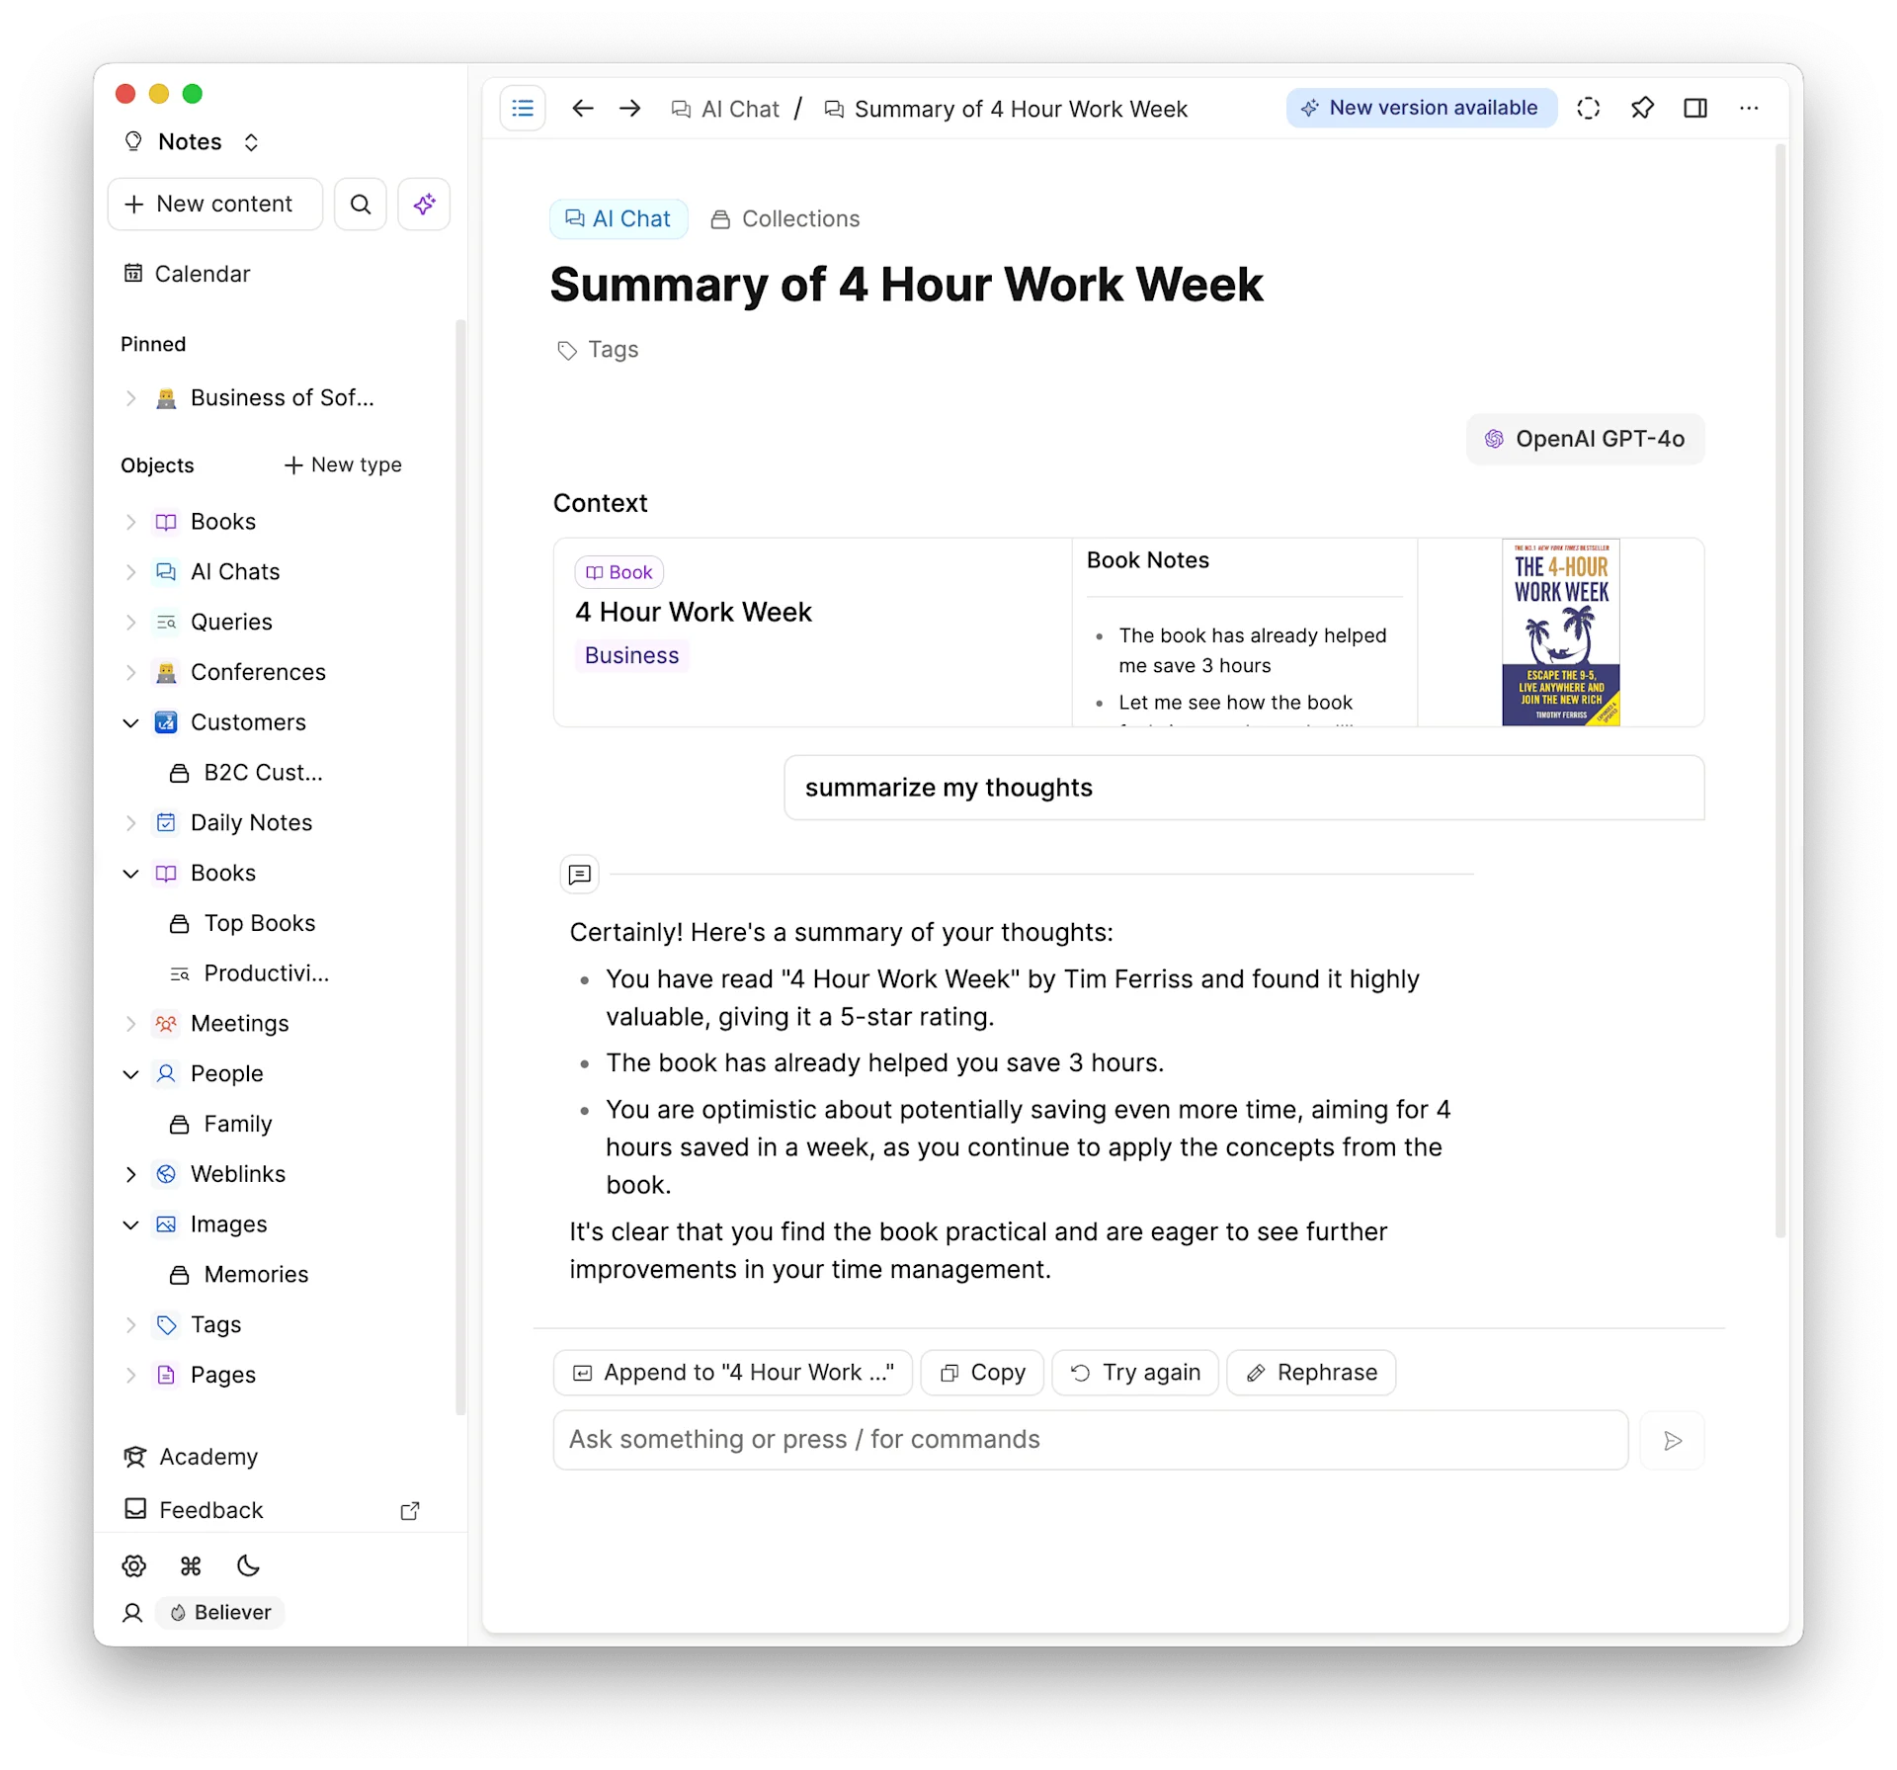Open the table of contents icon
The image size is (1897, 1770).
523,108
